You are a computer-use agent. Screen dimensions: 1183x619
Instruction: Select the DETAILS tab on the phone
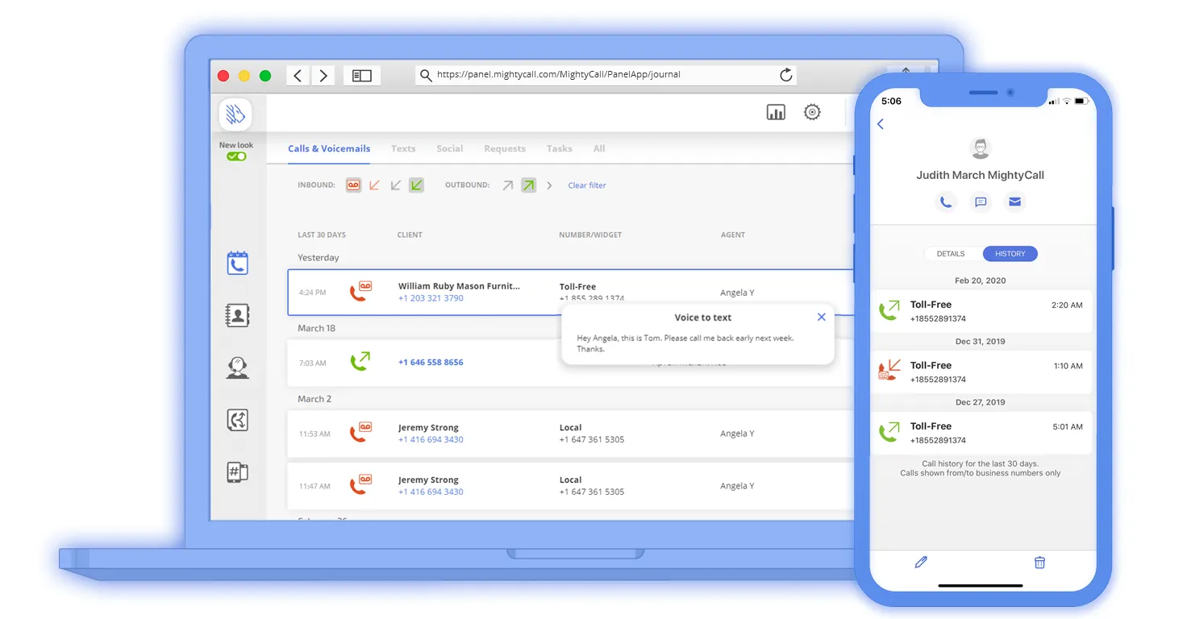click(x=951, y=254)
